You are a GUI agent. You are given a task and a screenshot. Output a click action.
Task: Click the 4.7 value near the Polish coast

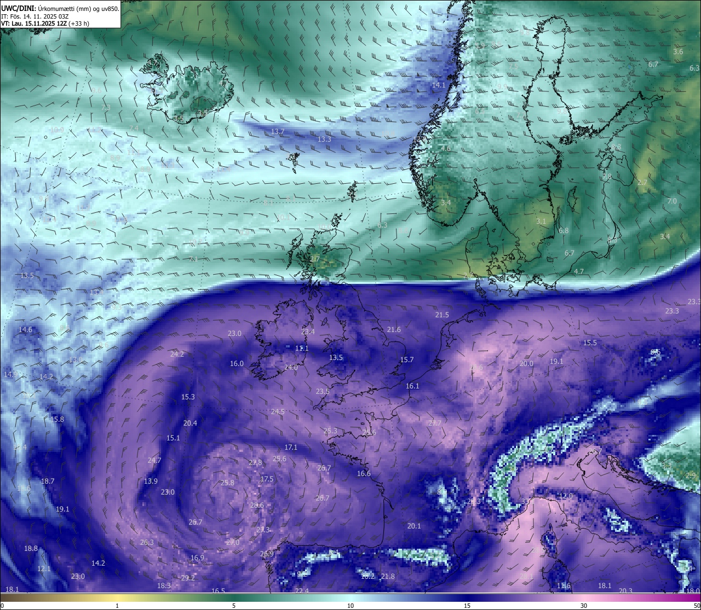point(579,272)
